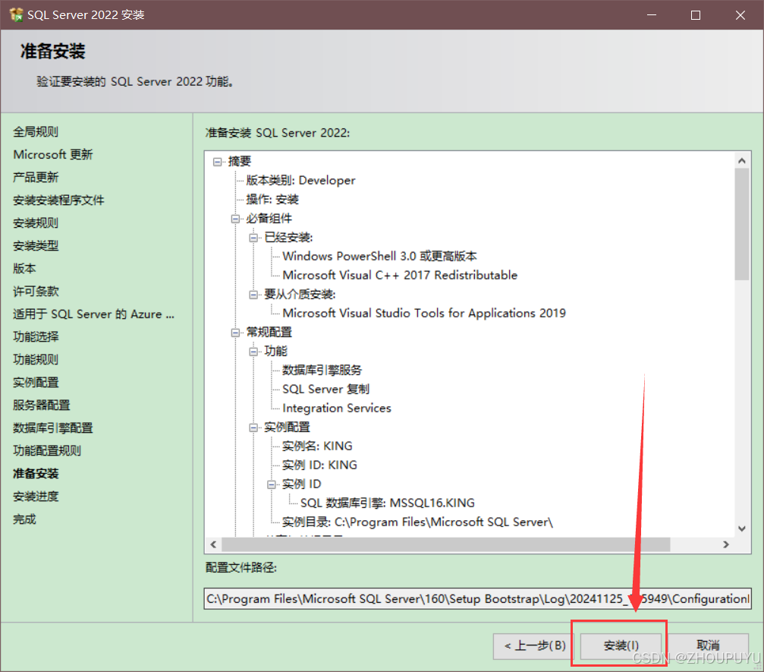Collapse the 摘要 tree node
Viewport: 764px width, 672px height.
pyautogui.click(x=217, y=162)
